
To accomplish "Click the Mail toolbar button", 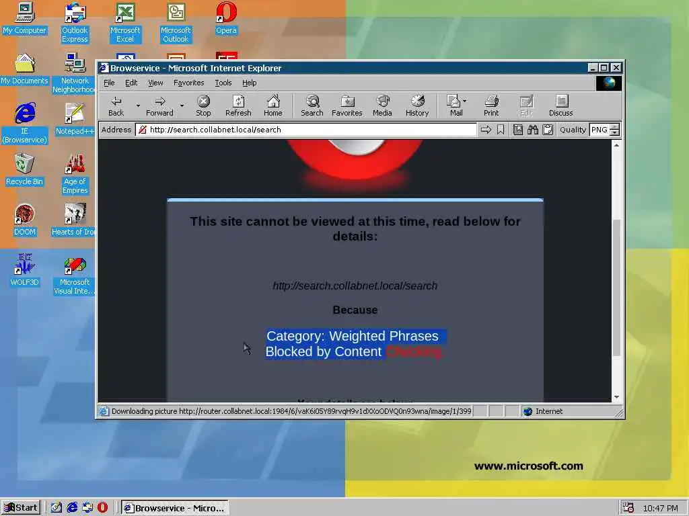I will pyautogui.click(x=454, y=105).
